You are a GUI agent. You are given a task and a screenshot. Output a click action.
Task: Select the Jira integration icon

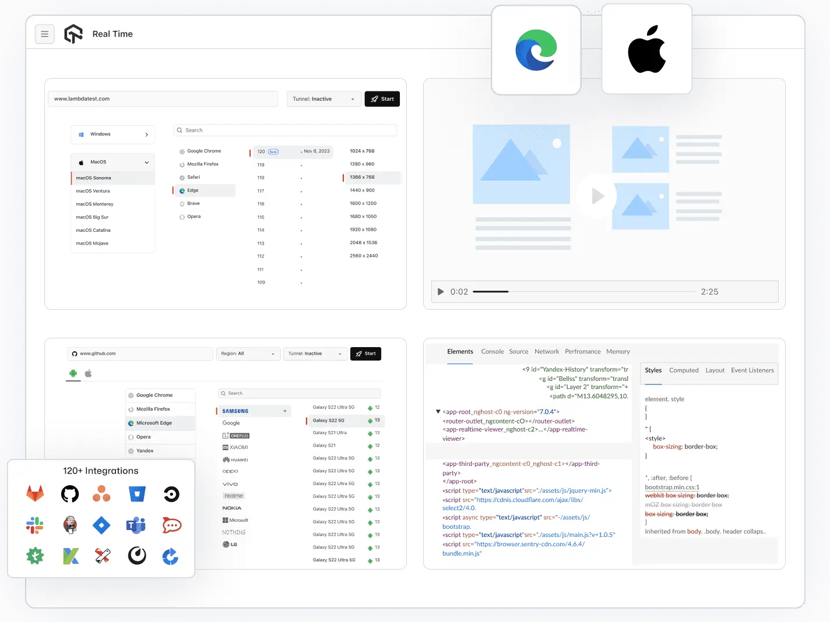click(x=101, y=525)
